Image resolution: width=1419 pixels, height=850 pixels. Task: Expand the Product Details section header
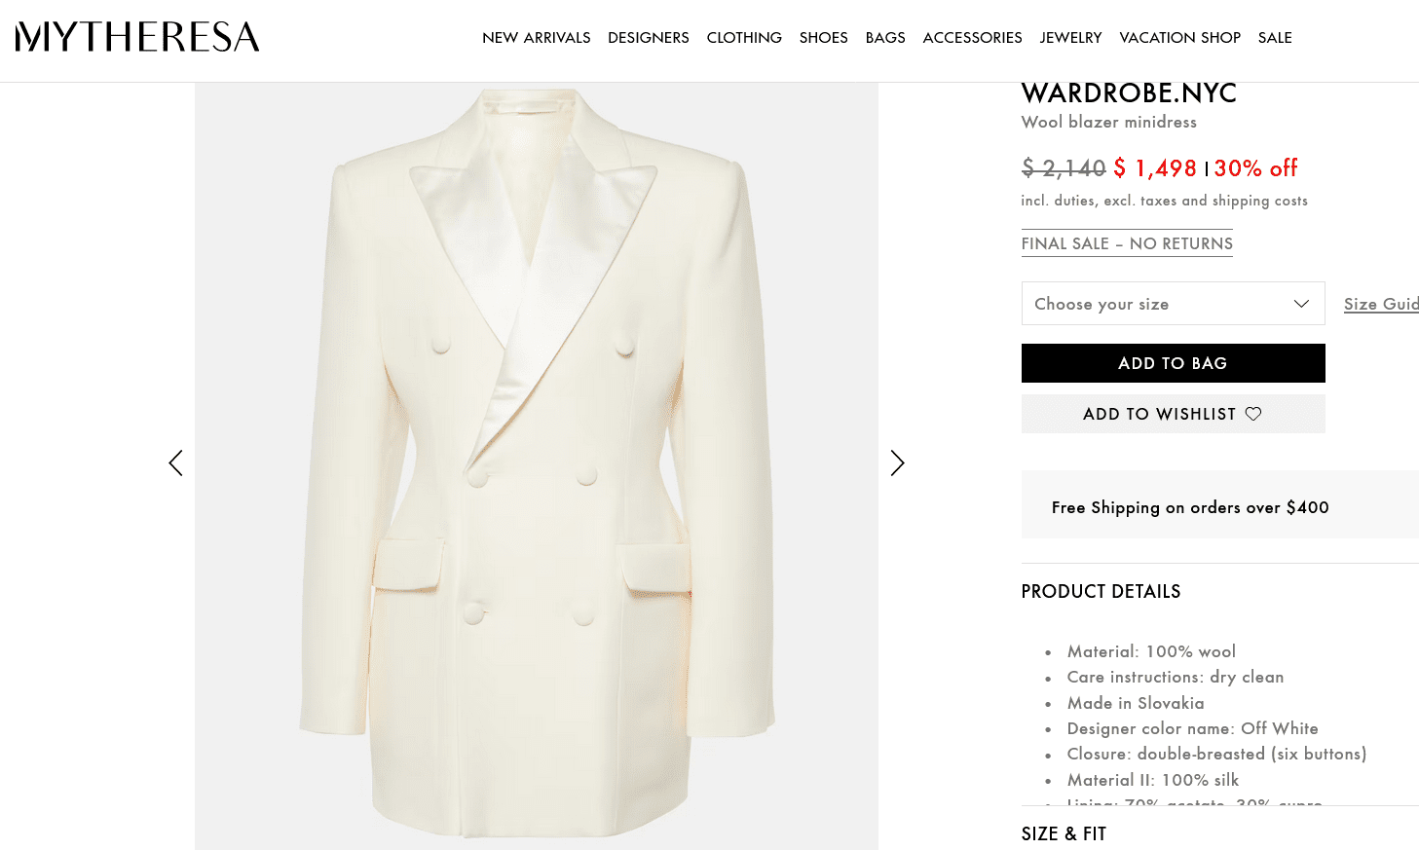pyautogui.click(x=1101, y=591)
